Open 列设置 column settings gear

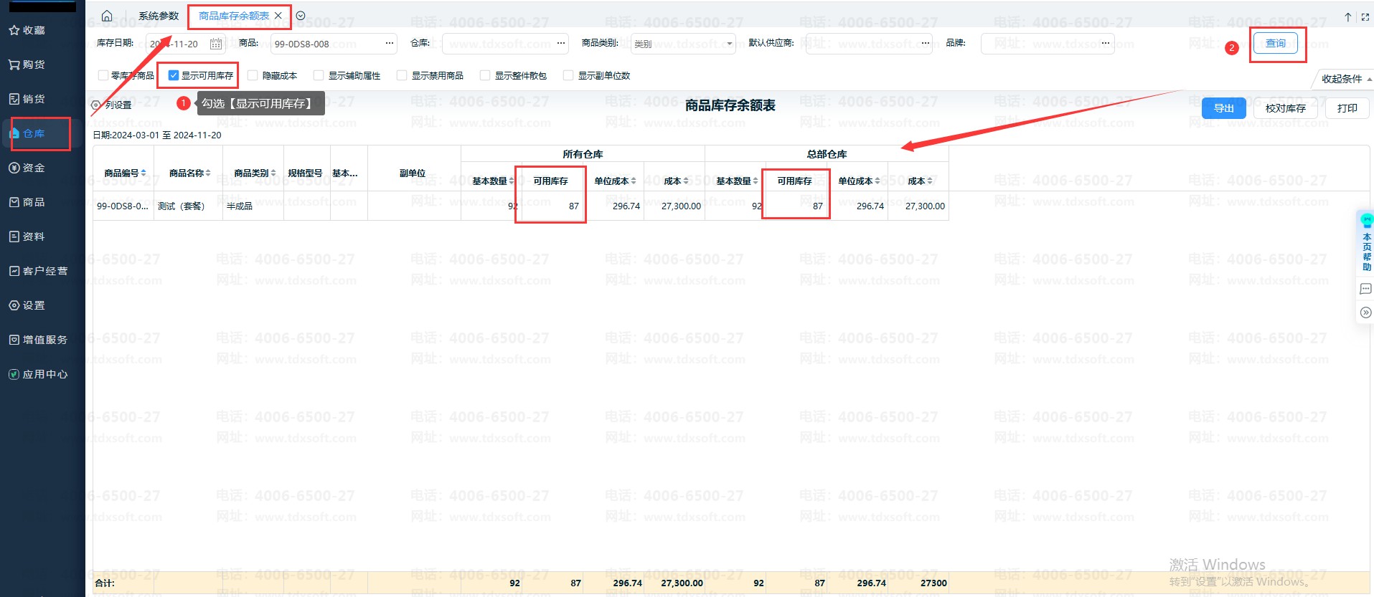pos(96,105)
